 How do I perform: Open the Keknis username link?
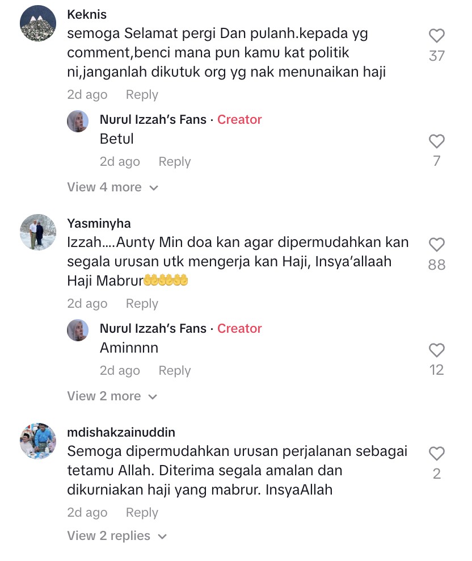pos(87,14)
